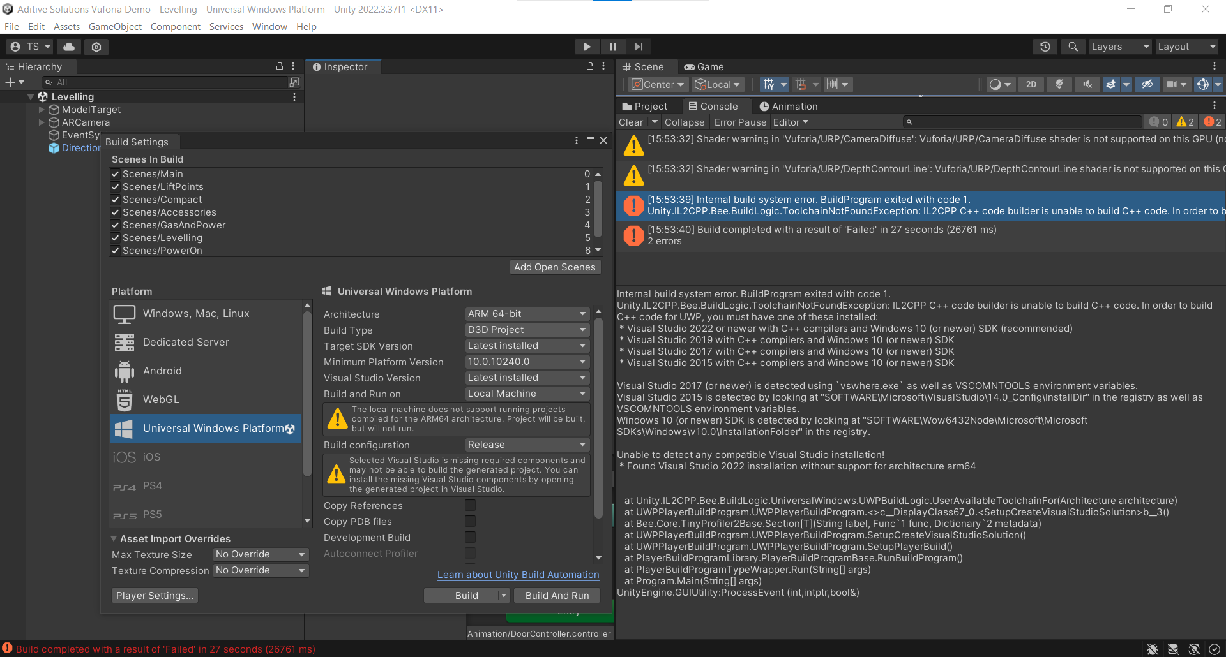Enable Development Build checkbox
The image size is (1226, 657).
tap(471, 537)
